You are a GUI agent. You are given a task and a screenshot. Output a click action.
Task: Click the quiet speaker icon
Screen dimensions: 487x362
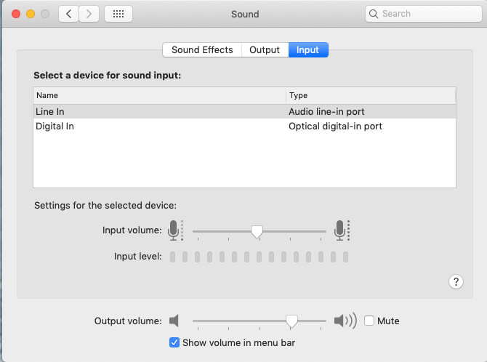pos(174,321)
